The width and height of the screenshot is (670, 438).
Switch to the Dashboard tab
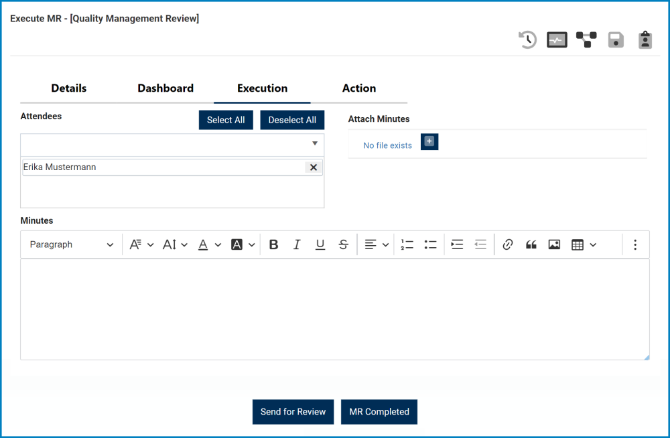pyautogui.click(x=165, y=88)
